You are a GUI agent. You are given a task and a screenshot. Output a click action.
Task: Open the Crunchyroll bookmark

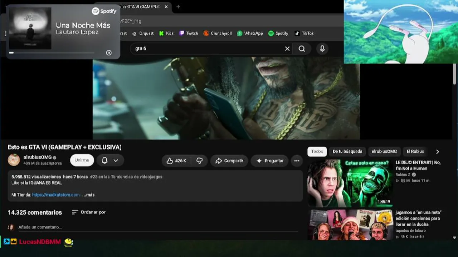point(218,33)
